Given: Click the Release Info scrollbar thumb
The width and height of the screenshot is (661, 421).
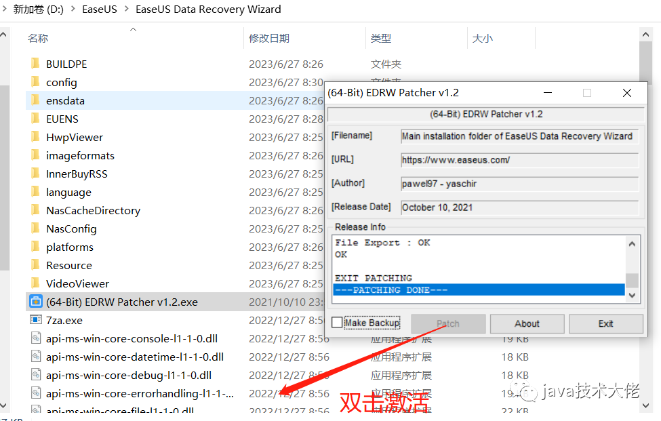Looking at the screenshot, I should tap(632, 280).
